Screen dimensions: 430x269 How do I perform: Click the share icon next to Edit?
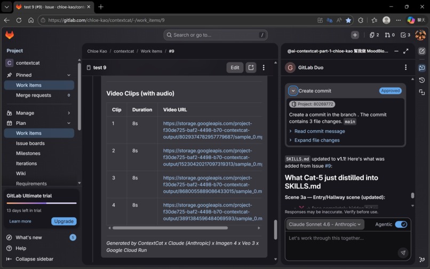click(251, 68)
